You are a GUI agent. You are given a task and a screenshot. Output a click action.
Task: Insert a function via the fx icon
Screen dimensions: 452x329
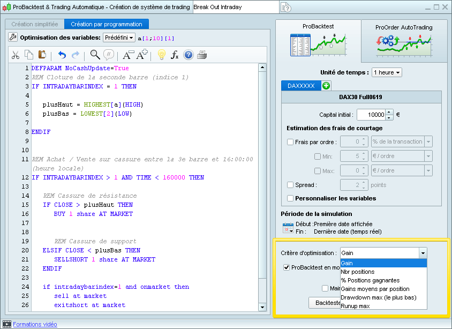coord(174,56)
